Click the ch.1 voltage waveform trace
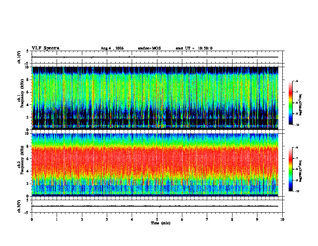 [x=155, y=57]
